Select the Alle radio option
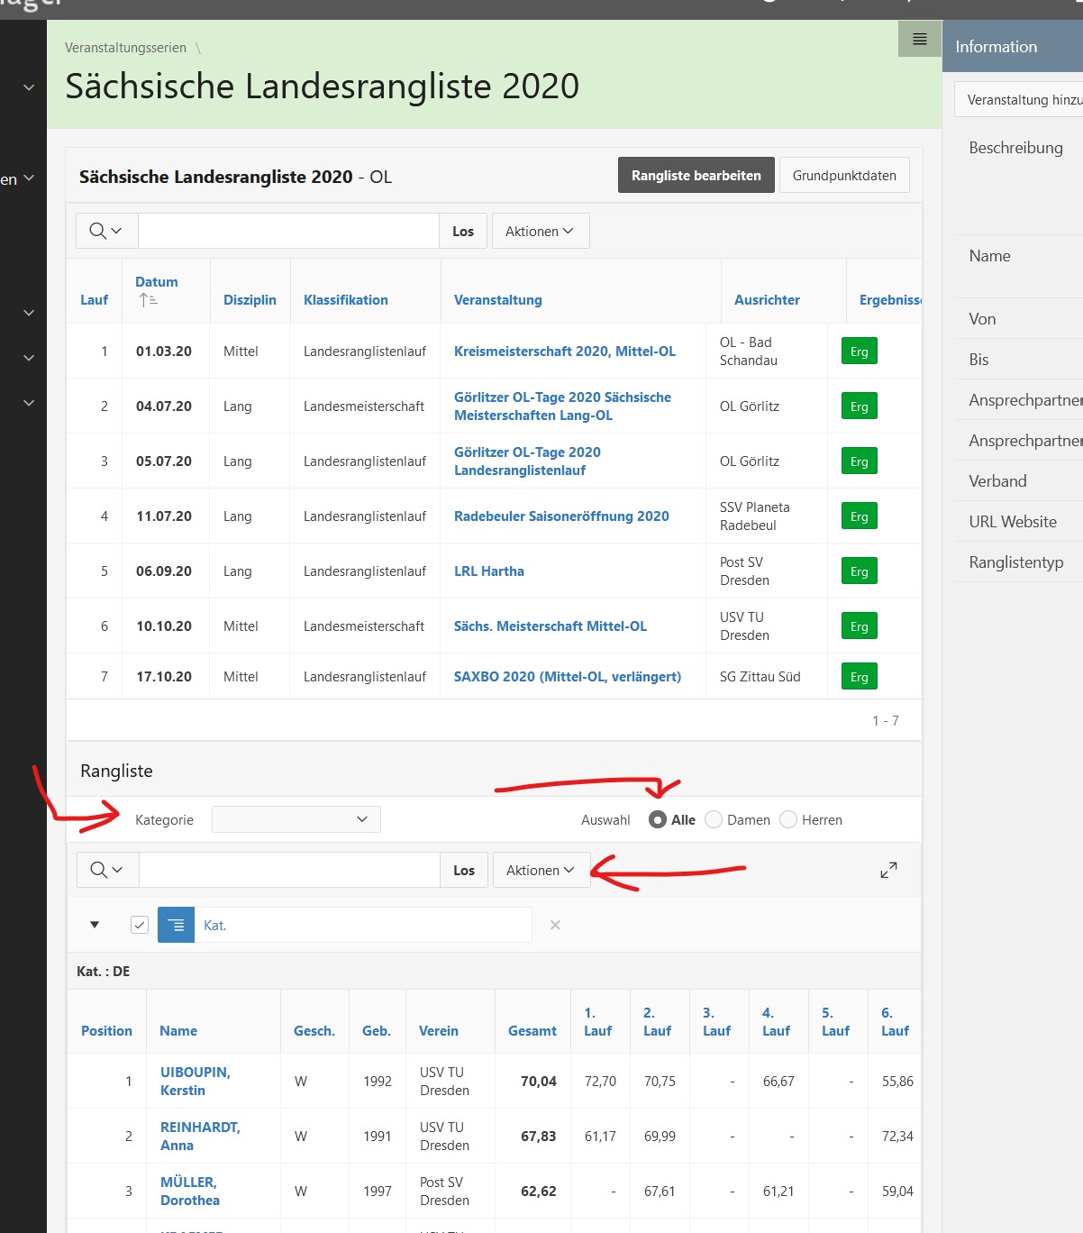This screenshot has height=1233, width=1083. 658,819
